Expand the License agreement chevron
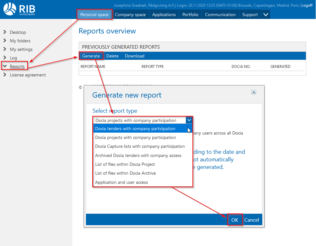 (x=5, y=75)
